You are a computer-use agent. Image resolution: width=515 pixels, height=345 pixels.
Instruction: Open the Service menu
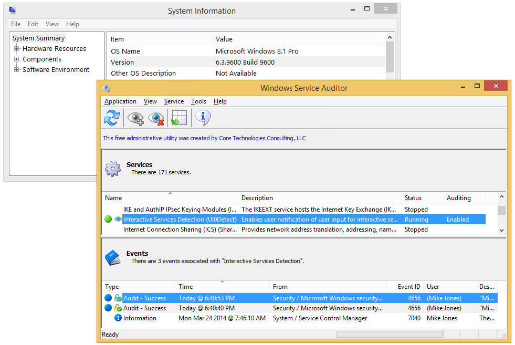[174, 101]
